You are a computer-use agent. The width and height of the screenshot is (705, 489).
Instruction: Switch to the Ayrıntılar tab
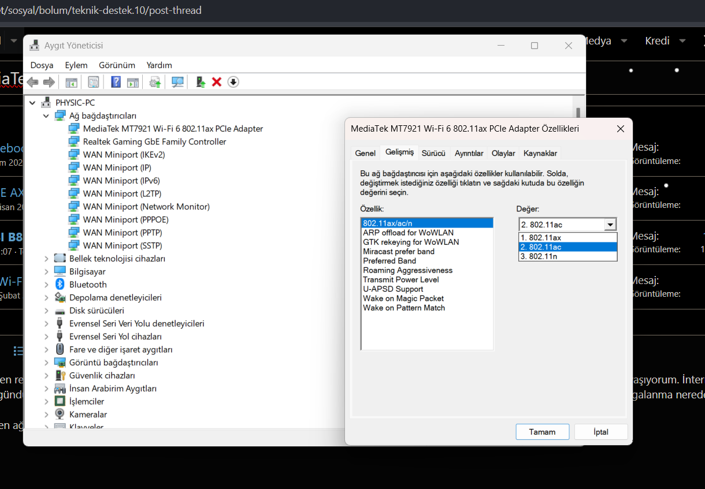(x=469, y=153)
